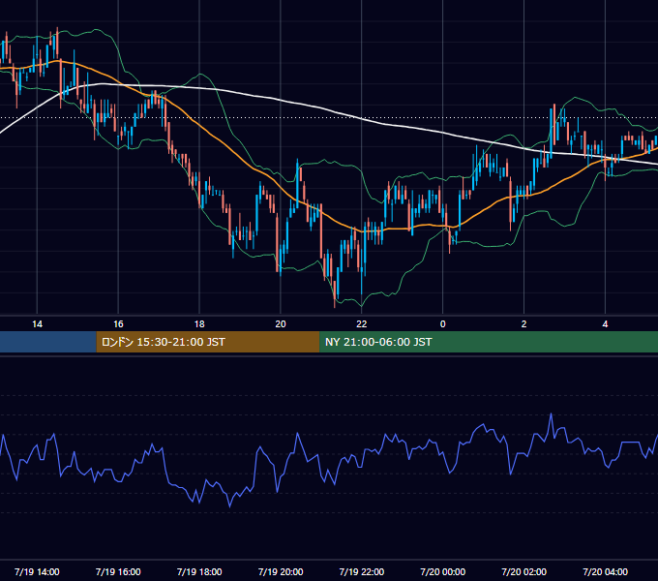Click the upper time axis label 14
The width and height of the screenshot is (658, 581).
coord(37,324)
